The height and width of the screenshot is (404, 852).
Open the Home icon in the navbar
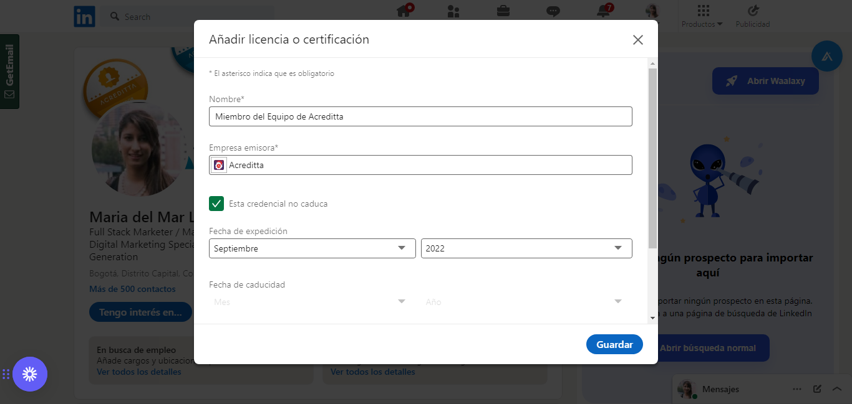[x=404, y=11]
